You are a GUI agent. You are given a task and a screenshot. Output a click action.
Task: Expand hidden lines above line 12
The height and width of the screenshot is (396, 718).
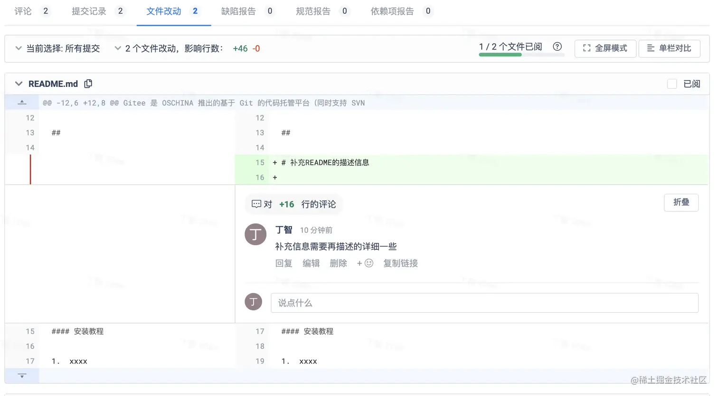tap(22, 103)
